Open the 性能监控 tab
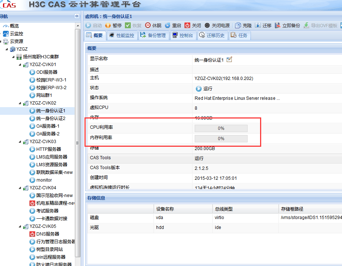This screenshot has width=342, height=266. [122, 35]
